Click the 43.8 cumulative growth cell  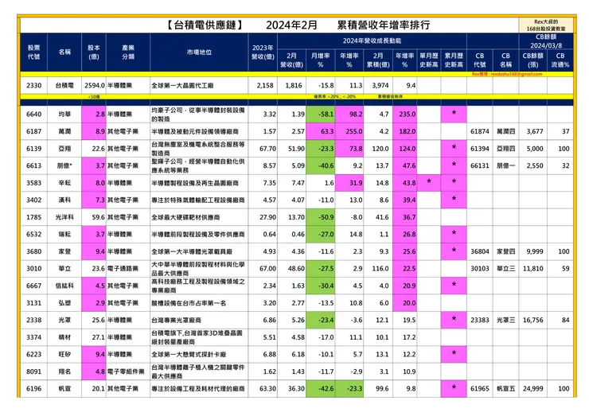pyautogui.click(x=405, y=183)
